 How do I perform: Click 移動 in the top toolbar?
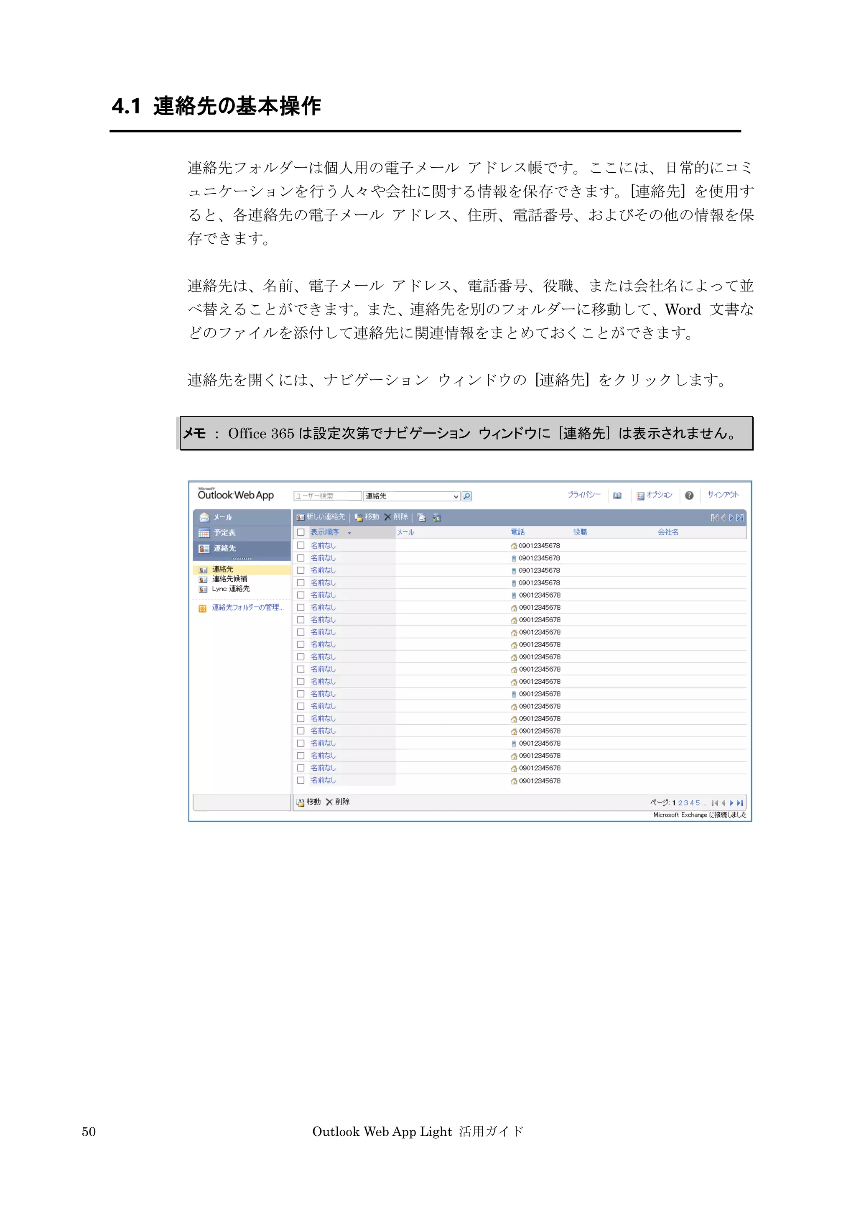[x=366, y=517]
